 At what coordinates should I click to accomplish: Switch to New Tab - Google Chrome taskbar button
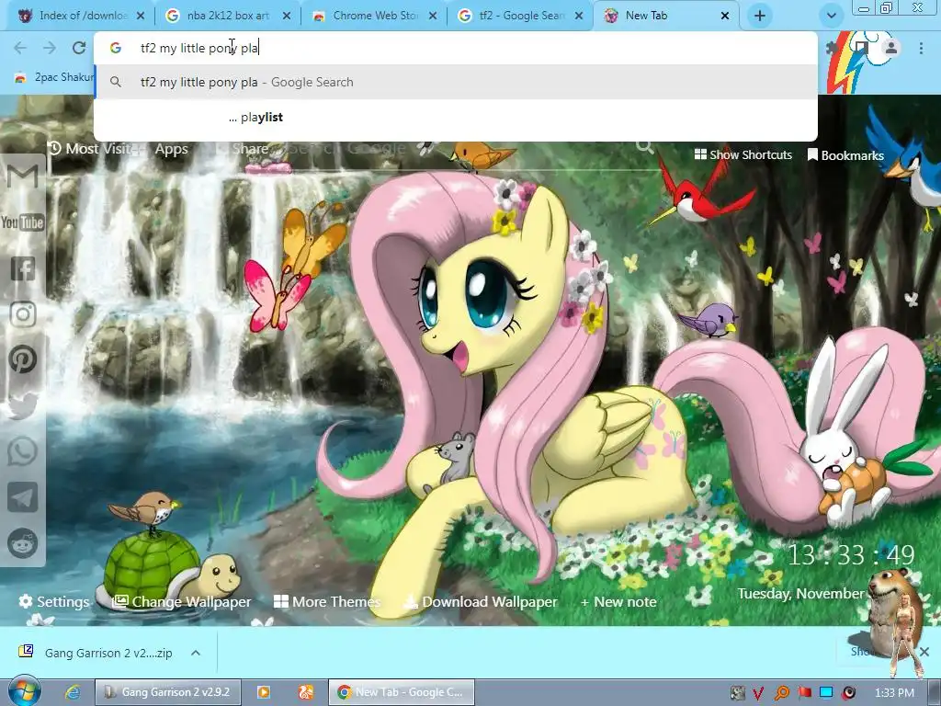click(x=402, y=692)
